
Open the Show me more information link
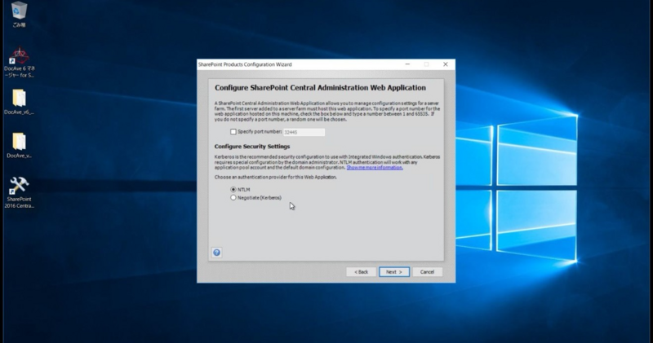point(375,168)
